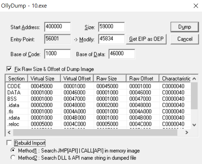Click the Virtual Offset column header

[x=77, y=78]
